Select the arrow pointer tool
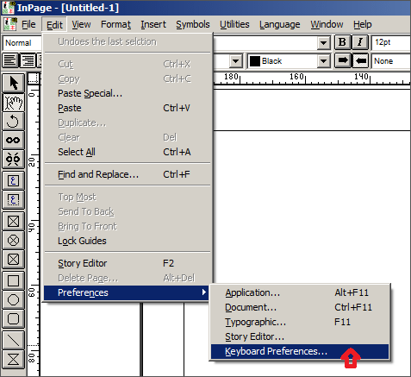 click(13, 83)
